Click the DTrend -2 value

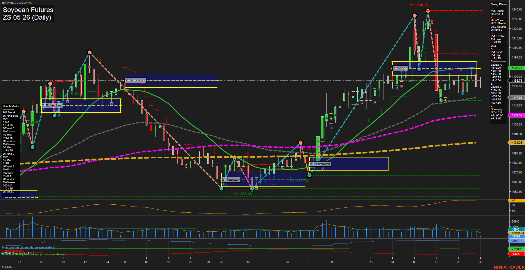tap(9, 141)
